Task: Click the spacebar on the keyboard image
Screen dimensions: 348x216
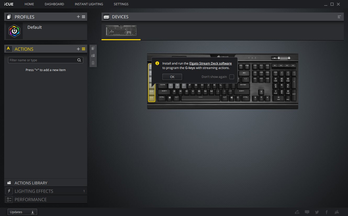Action: pos(200,98)
